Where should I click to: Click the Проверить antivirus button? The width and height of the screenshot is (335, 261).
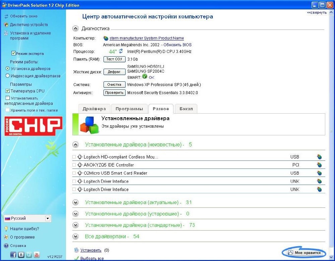click(114, 92)
